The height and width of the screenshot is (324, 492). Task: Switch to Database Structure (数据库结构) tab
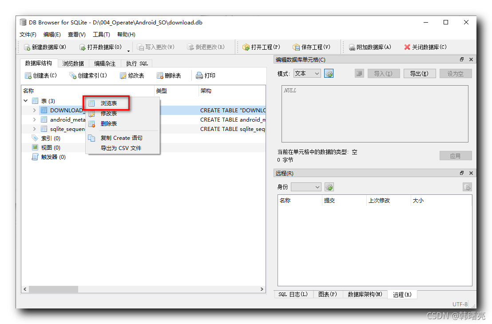[39, 63]
